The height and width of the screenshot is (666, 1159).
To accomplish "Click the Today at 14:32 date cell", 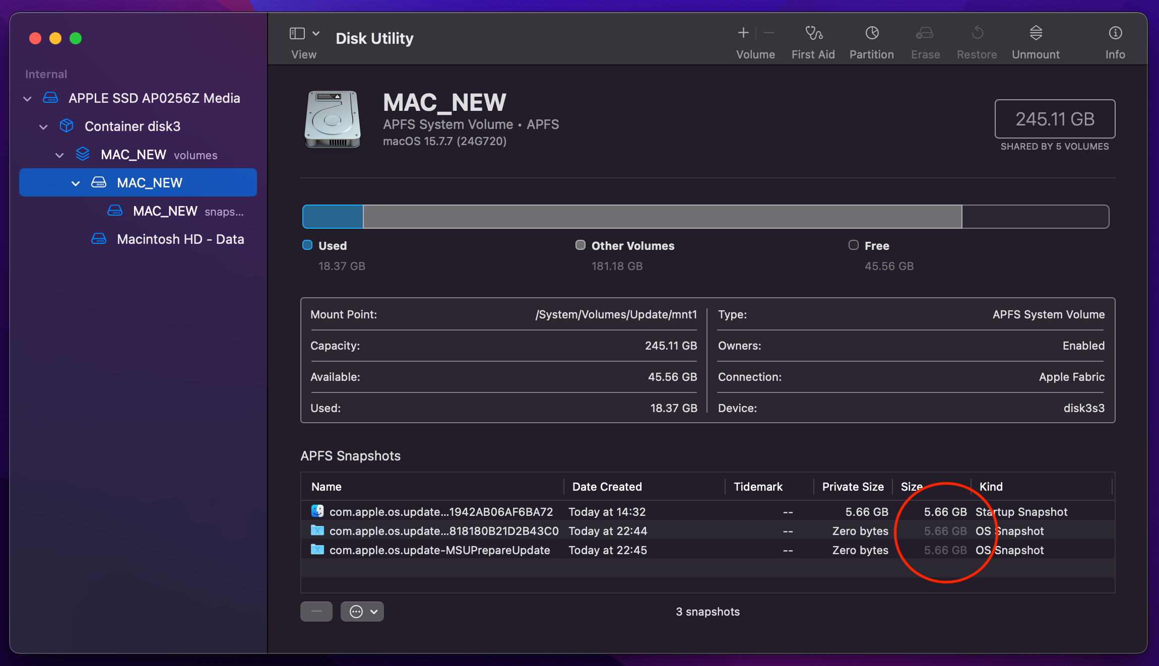I will click(x=607, y=512).
